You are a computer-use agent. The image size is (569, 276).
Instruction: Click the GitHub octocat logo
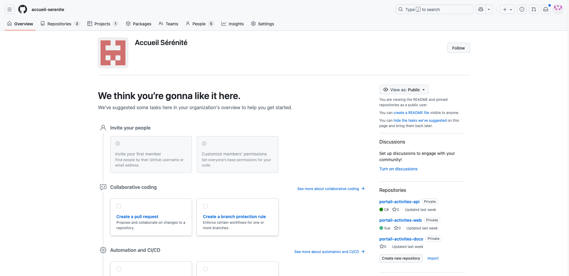click(22, 9)
